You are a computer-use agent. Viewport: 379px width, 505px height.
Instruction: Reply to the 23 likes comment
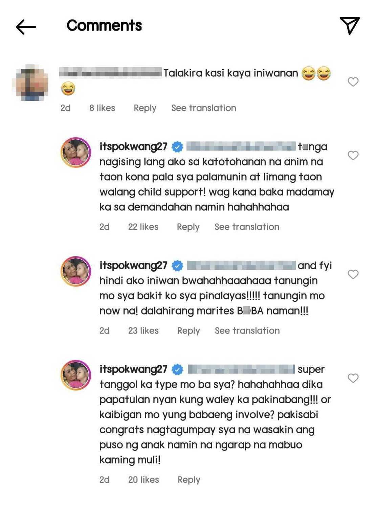click(188, 330)
